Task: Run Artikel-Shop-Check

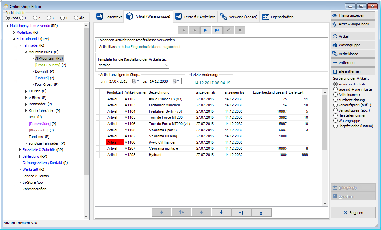Action: pyautogui.click(x=353, y=24)
